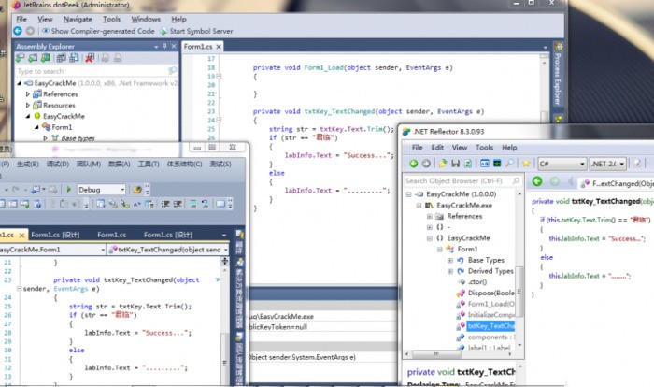Switch to second Form1.cs tab in Visual Studio
The height and width of the screenshot is (387, 654).
click(111, 235)
